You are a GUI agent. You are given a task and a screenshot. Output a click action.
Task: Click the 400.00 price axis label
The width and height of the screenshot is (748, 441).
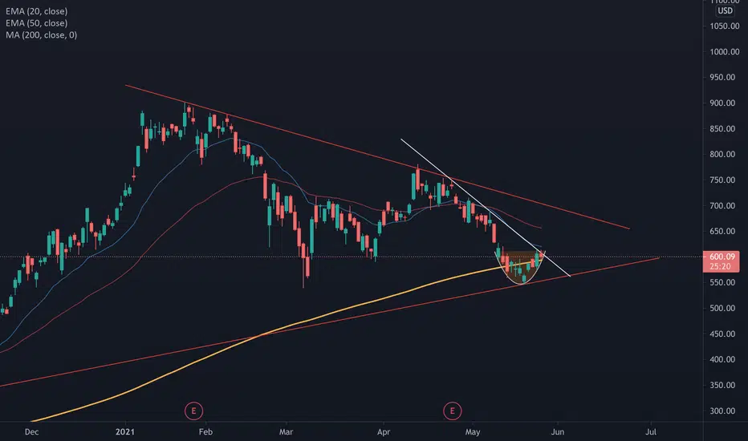722,359
